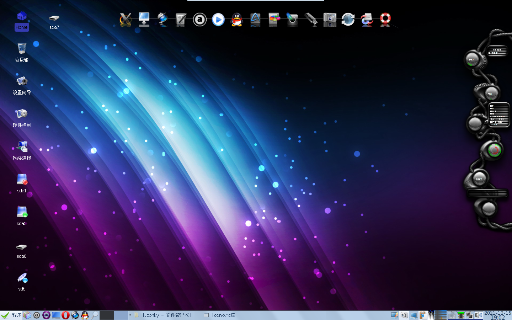This screenshot has height=320, width=512.
Task: Open the 程序 start menu button
Action: (11, 315)
